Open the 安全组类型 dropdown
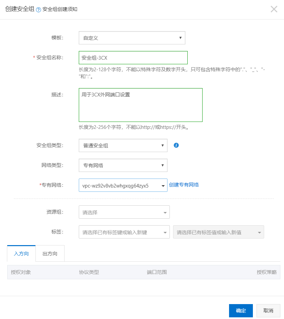284x319 pixels. (x=123, y=145)
